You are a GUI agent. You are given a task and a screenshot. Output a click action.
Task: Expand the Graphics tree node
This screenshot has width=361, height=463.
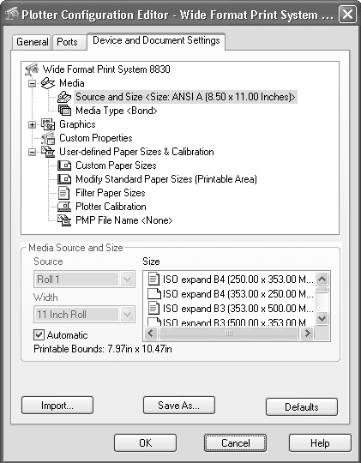32,124
